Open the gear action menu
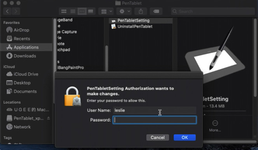Viewport: 258px width, 150px height. 124,11
